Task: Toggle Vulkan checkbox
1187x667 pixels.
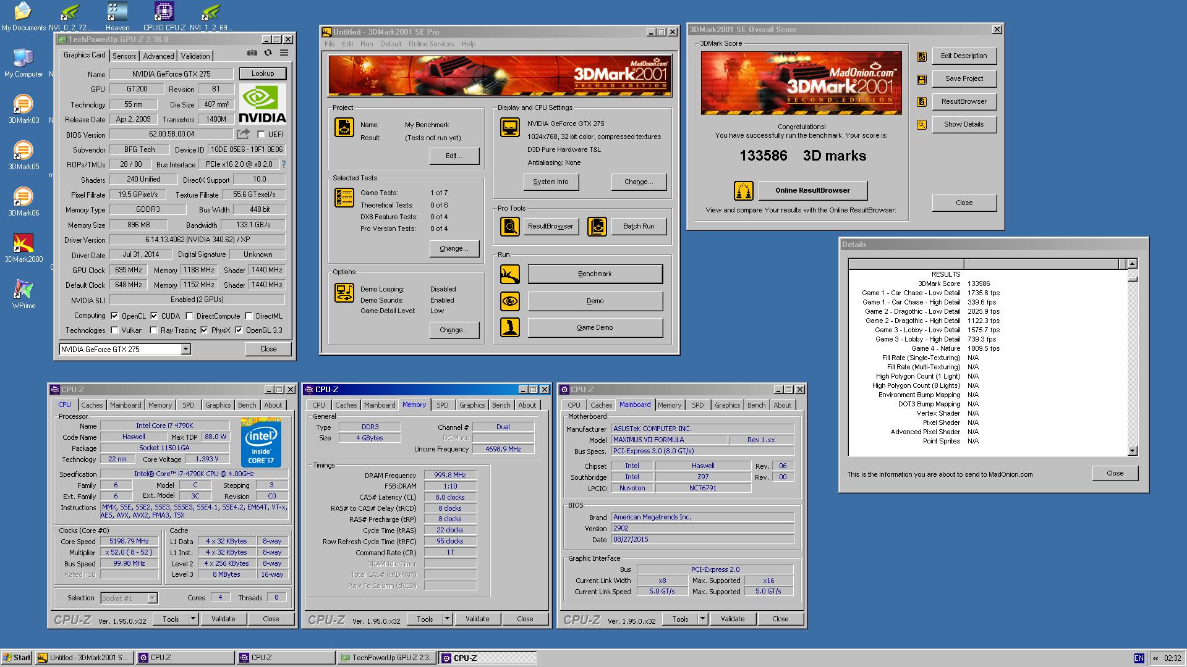Action: pos(114,330)
